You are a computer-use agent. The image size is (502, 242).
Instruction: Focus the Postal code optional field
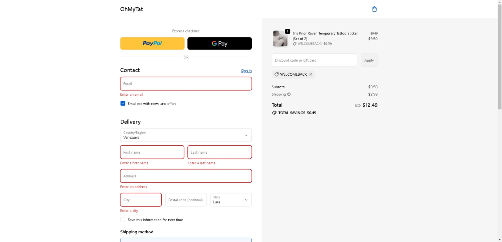[x=186, y=199]
